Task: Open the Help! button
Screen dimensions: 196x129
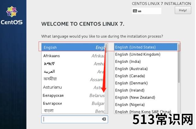Action: pyautogui.click(x=183, y=10)
